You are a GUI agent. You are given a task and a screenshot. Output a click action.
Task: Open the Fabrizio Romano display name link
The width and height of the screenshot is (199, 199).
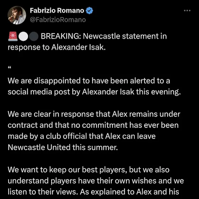(57, 11)
